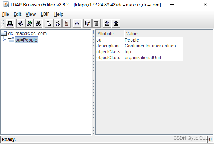The width and height of the screenshot is (214, 144).
Task: Click the Java app icon in title bar
Action: pyautogui.click(x=6, y=5)
